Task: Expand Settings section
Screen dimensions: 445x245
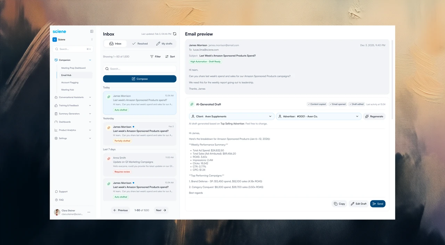Action: [x=73, y=138]
